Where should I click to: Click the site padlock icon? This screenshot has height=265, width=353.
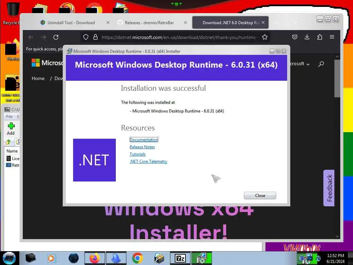click(x=95, y=37)
